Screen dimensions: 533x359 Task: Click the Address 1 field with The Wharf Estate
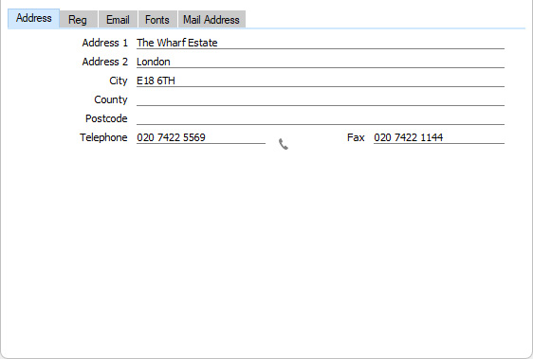pos(321,43)
